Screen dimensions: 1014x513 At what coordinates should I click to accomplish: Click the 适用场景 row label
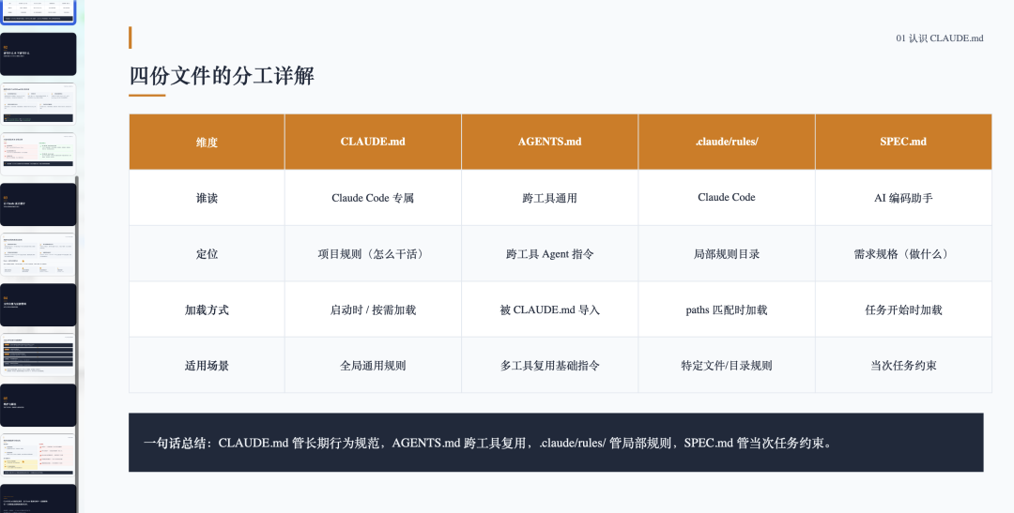tap(207, 366)
